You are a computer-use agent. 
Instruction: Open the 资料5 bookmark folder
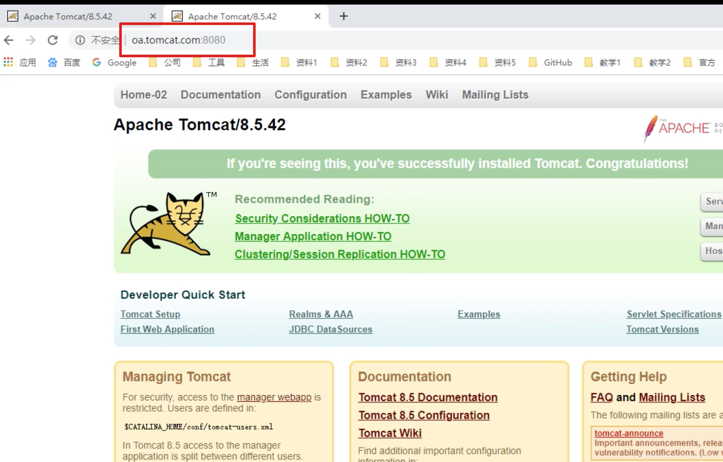(497, 62)
